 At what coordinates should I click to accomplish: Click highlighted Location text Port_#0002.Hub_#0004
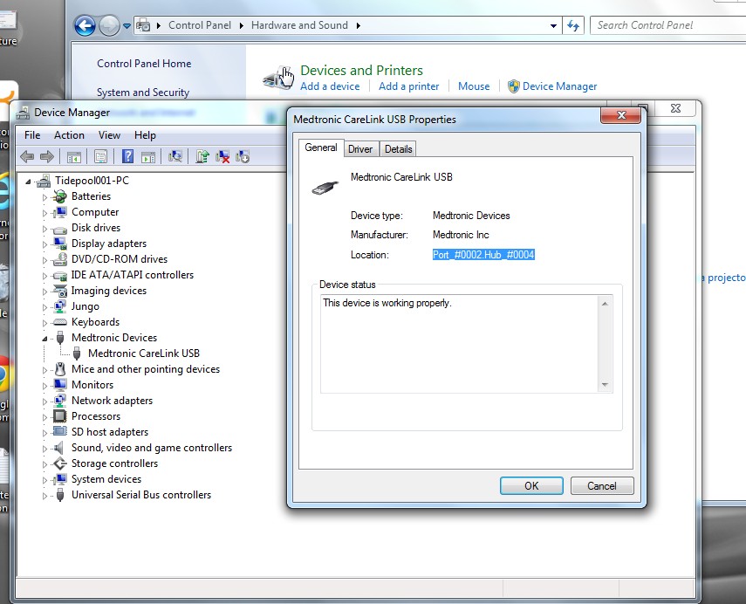point(483,255)
